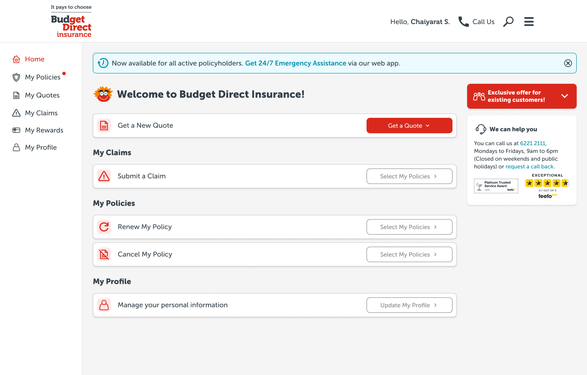
Task: Open the Get a Quote dropdown
Action: [x=410, y=125]
